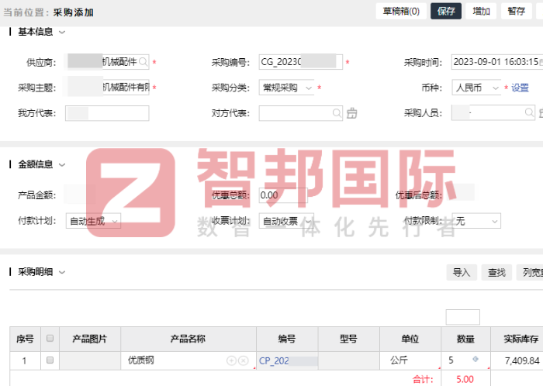Tick the header select-all checkbox

(x=50, y=338)
